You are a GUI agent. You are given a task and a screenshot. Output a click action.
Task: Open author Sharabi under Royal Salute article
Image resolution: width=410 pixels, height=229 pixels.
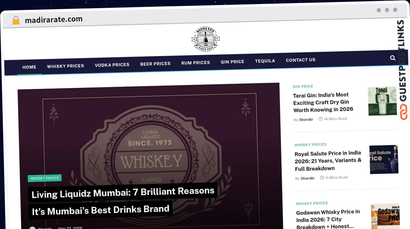pos(307,178)
